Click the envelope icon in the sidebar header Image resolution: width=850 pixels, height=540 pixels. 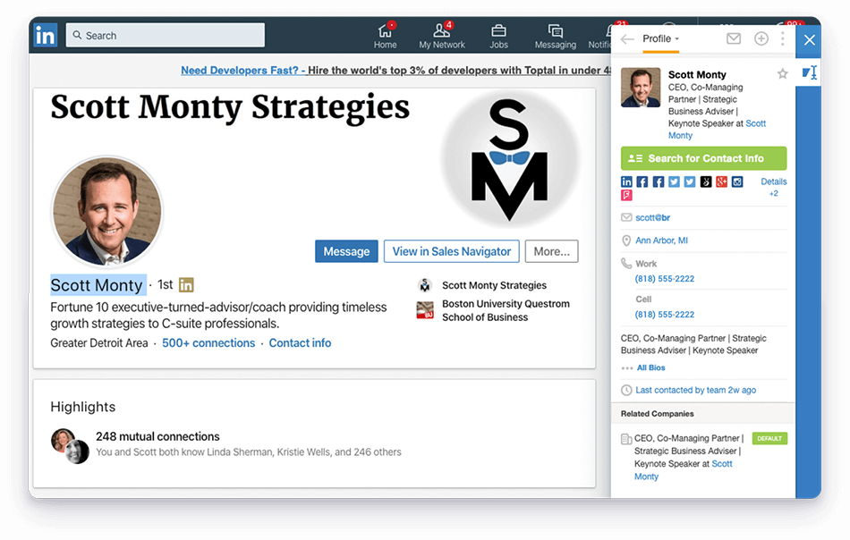(734, 38)
